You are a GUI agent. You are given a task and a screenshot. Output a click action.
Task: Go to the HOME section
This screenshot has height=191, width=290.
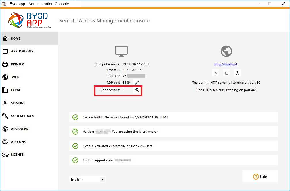(x=29, y=38)
